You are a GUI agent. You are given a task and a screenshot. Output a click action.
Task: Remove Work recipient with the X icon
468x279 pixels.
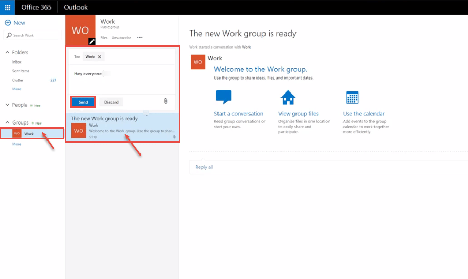click(100, 57)
